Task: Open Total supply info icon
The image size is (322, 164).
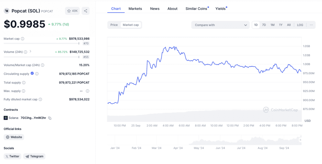Action: 24,83
